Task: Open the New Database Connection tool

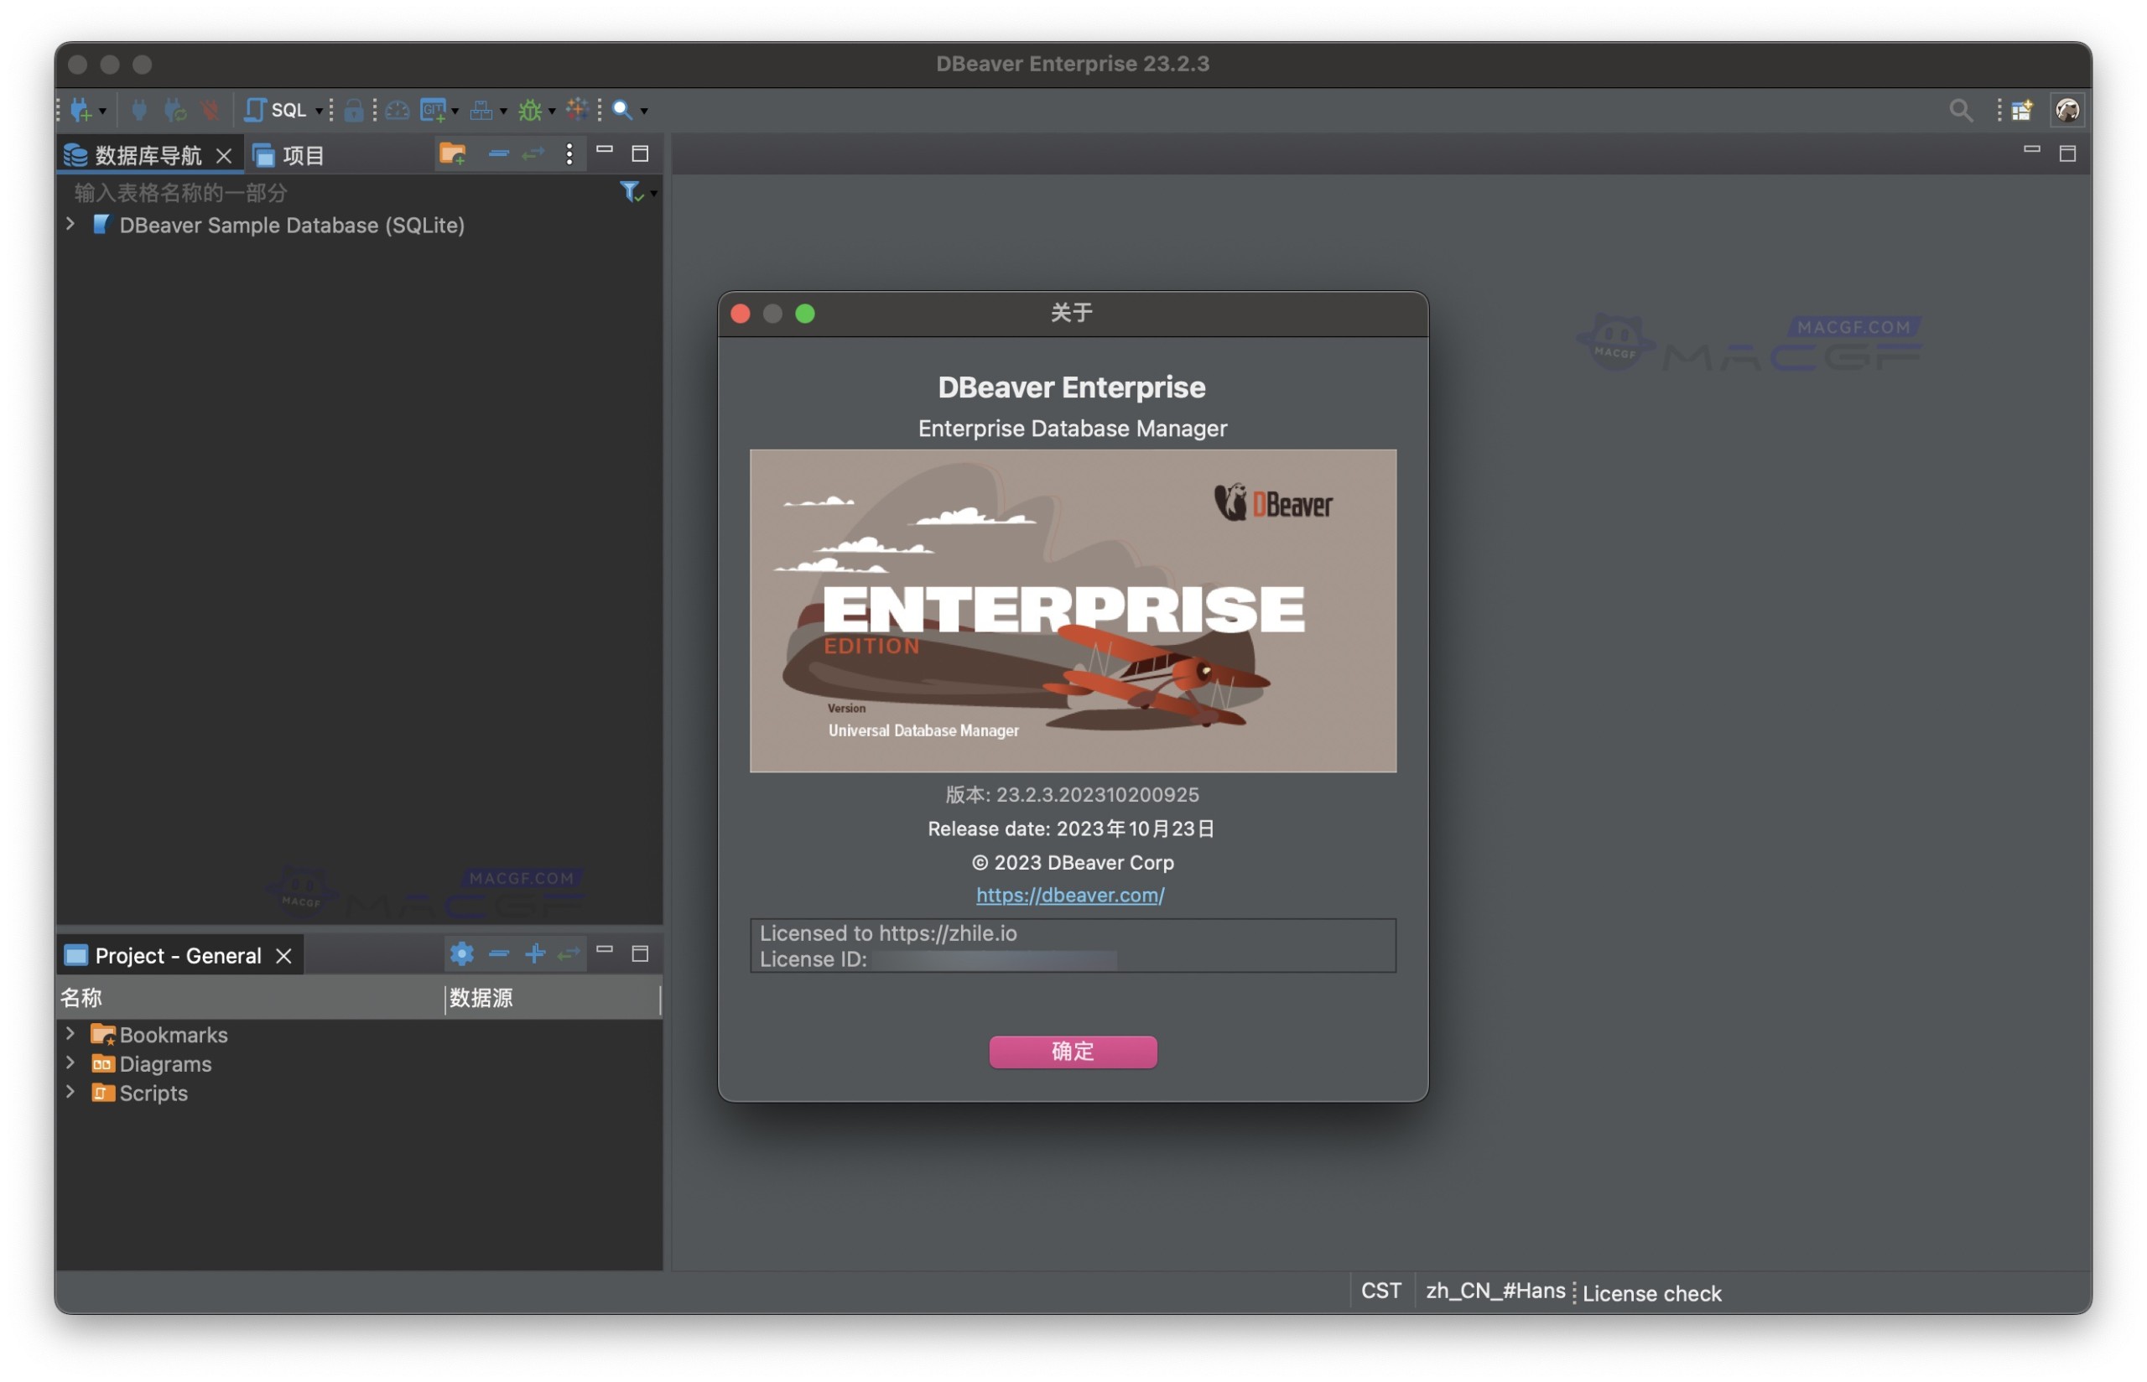Action: click(82, 108)
